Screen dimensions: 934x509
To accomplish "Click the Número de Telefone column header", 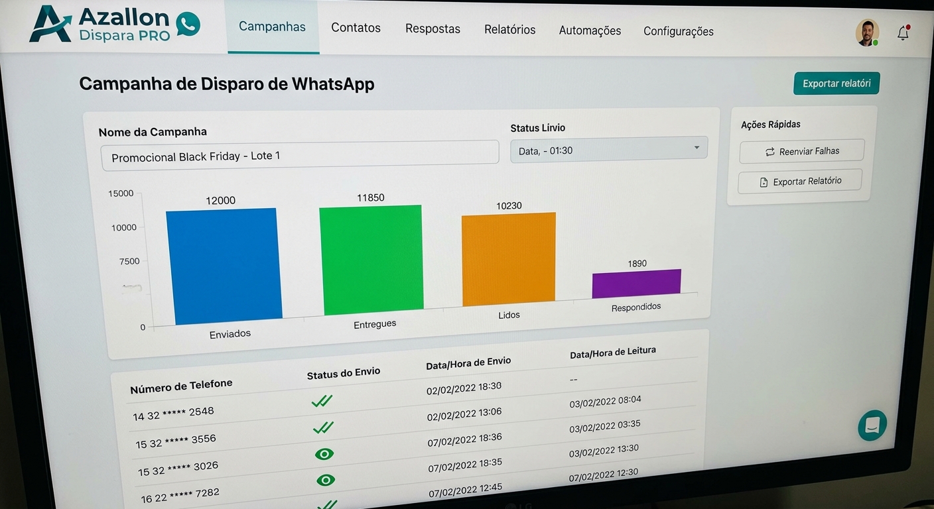I will pyautogui.click(x=181, y=386).
